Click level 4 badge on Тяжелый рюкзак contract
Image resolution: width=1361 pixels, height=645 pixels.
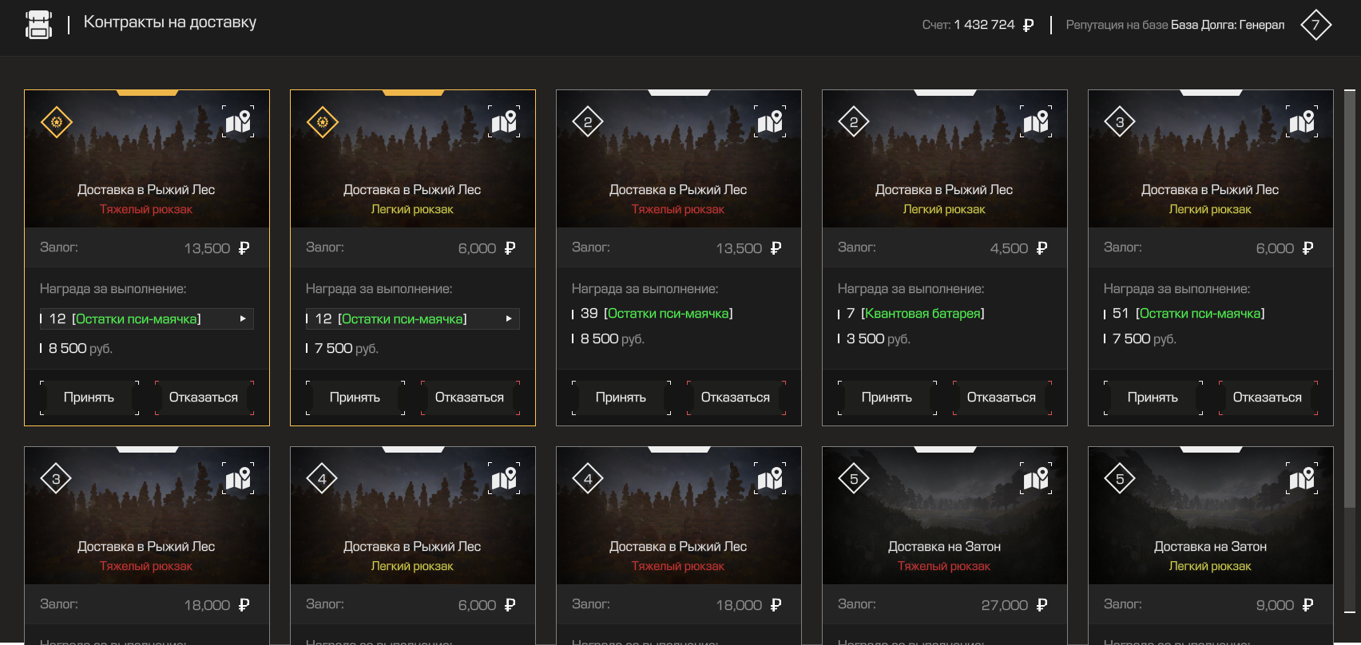tap(588, 479)
